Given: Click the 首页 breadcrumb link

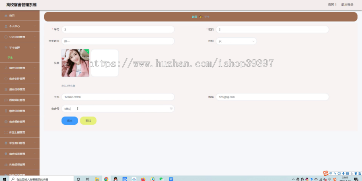Looking at the screenshot, I should click(x=195, y=17).
